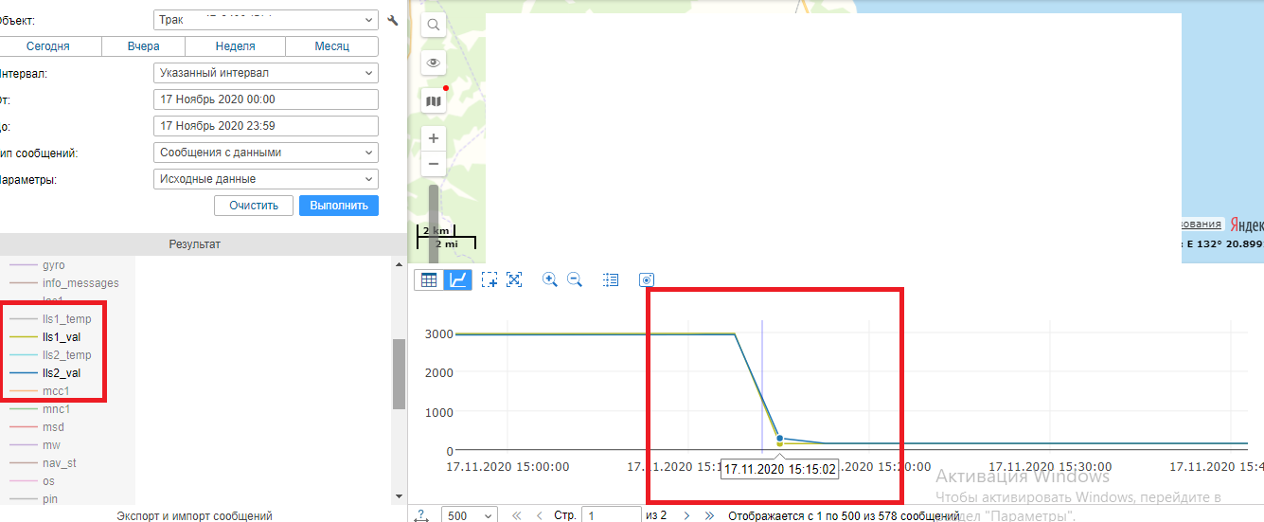Select the Вчера period tab

click(143, 46)
